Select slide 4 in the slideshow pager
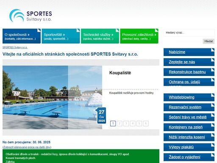Viewport: 217px width, 163px height. pyautogui.click(x=133, y=124)
